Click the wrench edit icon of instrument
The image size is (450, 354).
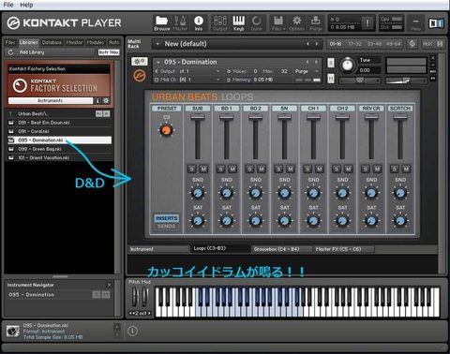click(140, 62)
